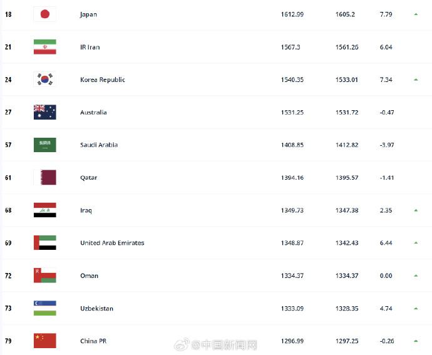Viewport: 432px width, 355px height.
Task: Click the Australia flag icon
Action: (x=44, y=112)
